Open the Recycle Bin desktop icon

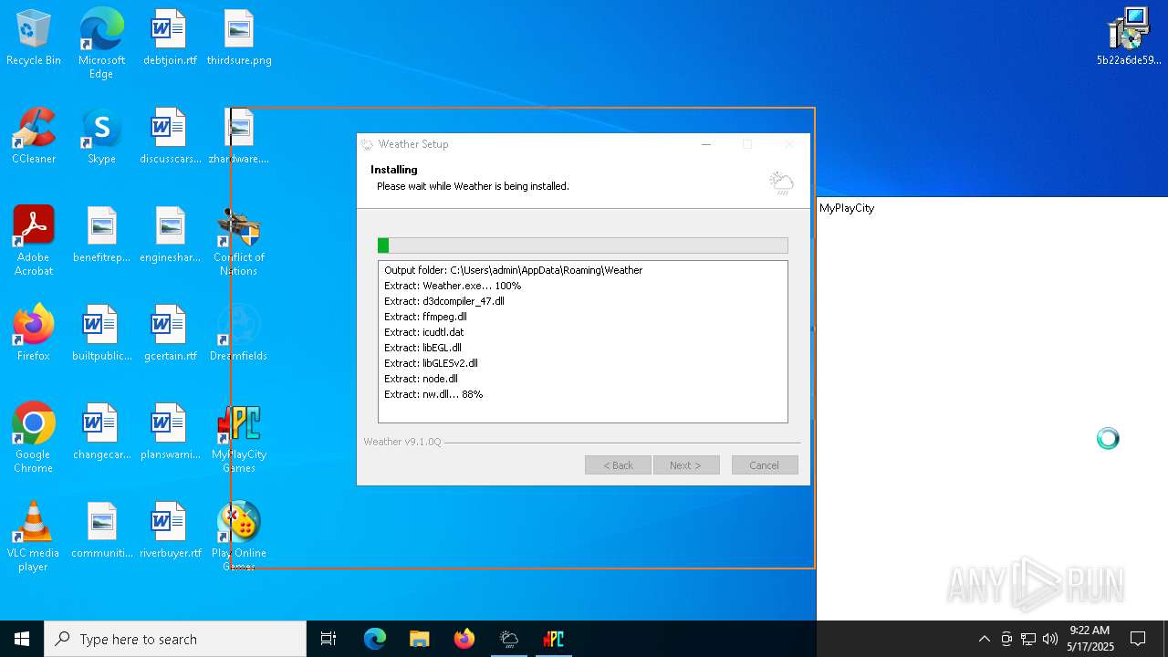pyautogui.click(x=34, y=37)
